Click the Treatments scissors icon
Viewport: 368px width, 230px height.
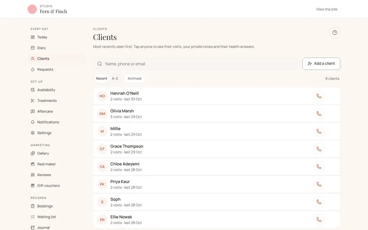(x=33, y=101)
